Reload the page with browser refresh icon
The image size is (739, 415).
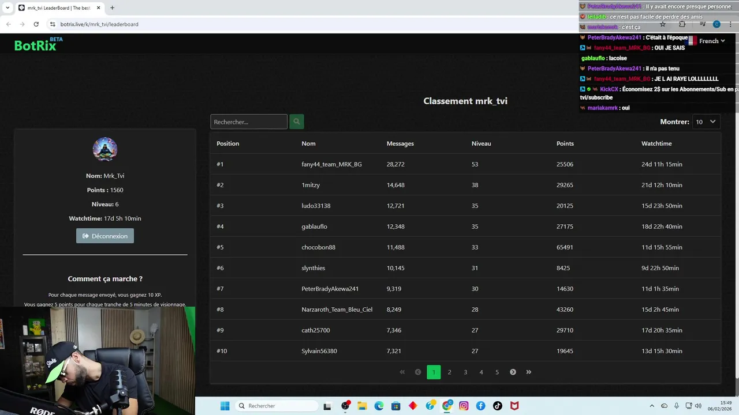point(36,24)
